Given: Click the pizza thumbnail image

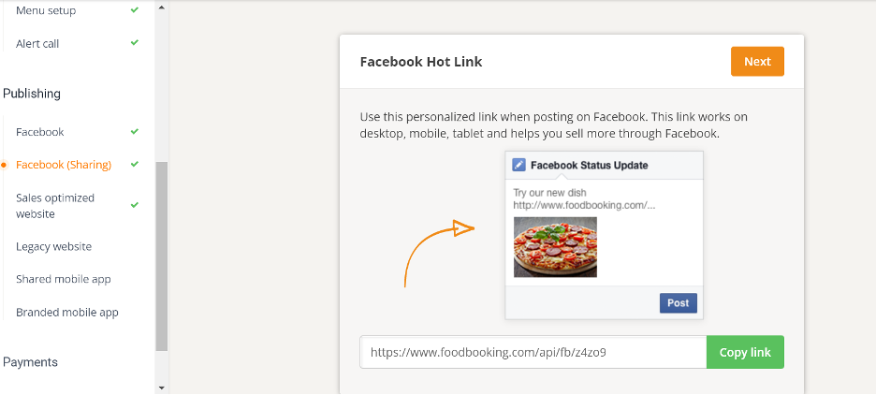Looking at the screenshot, I should coord(555,247).
